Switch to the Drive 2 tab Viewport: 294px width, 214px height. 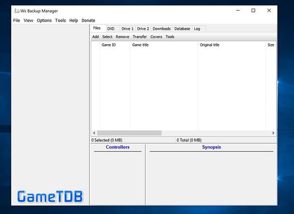pyautogui.click(x=143, y=29)
